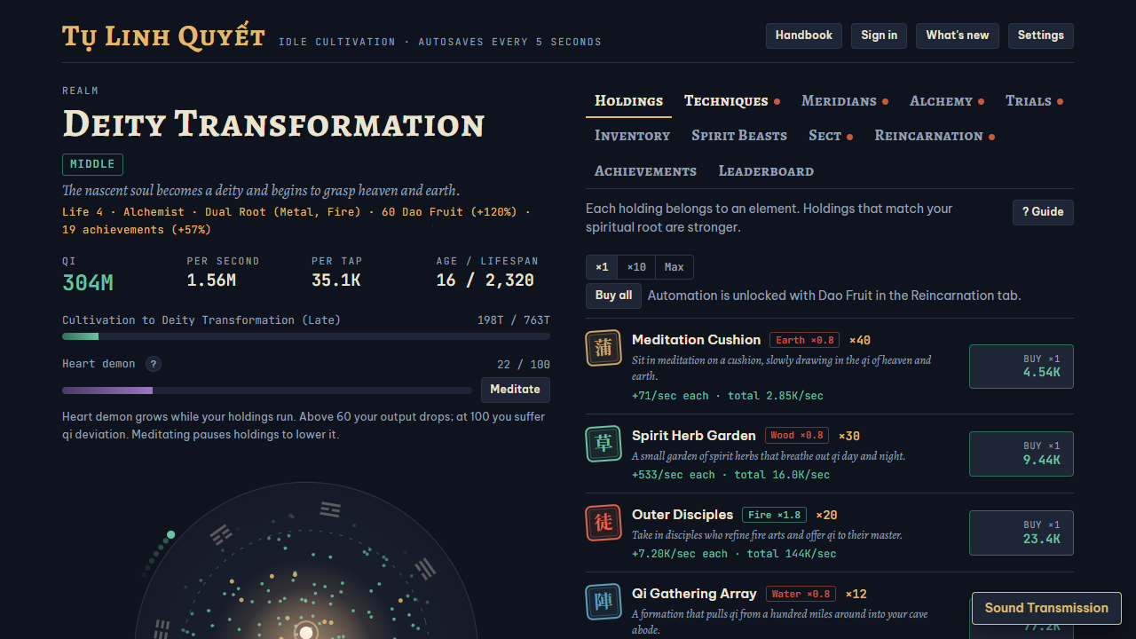Select the Max buy quantity option
Screen dimensions: 1136x639
coord(674,267)
